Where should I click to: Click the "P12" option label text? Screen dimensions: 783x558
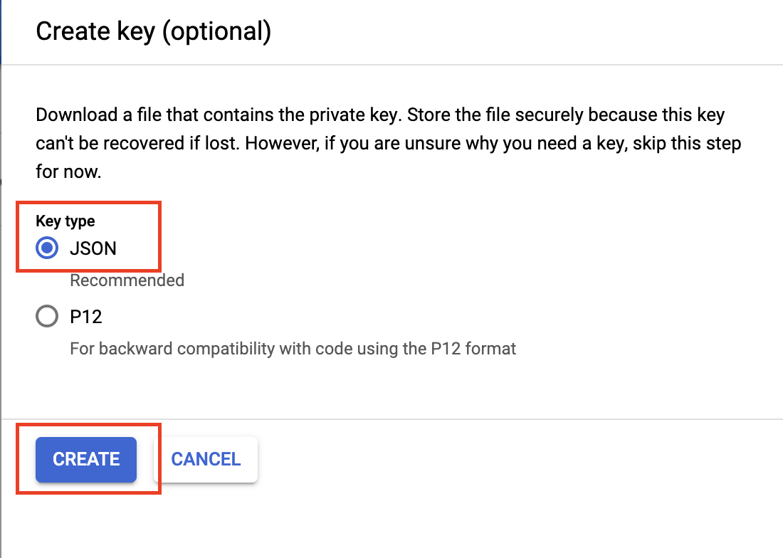[x=86, y=317]
